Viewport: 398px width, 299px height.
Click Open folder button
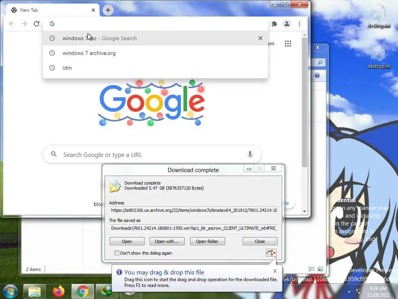[207, 241]
